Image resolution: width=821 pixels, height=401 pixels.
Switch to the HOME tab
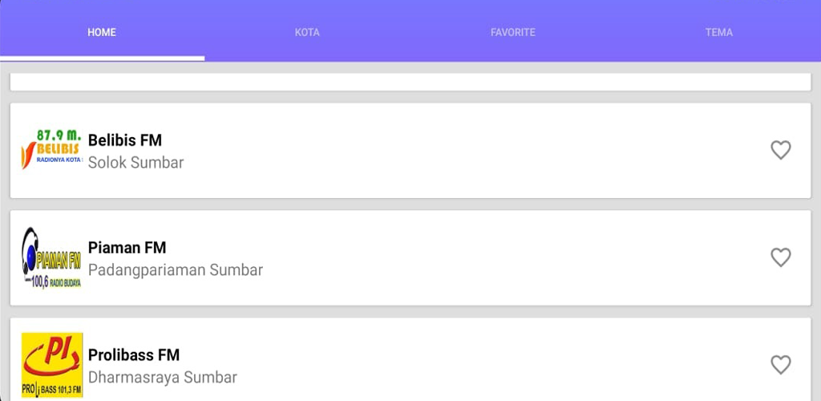(102, 32)
